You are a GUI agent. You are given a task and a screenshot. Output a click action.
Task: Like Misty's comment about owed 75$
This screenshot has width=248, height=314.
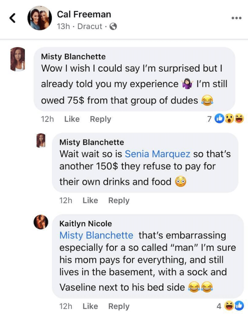(72, 119)
